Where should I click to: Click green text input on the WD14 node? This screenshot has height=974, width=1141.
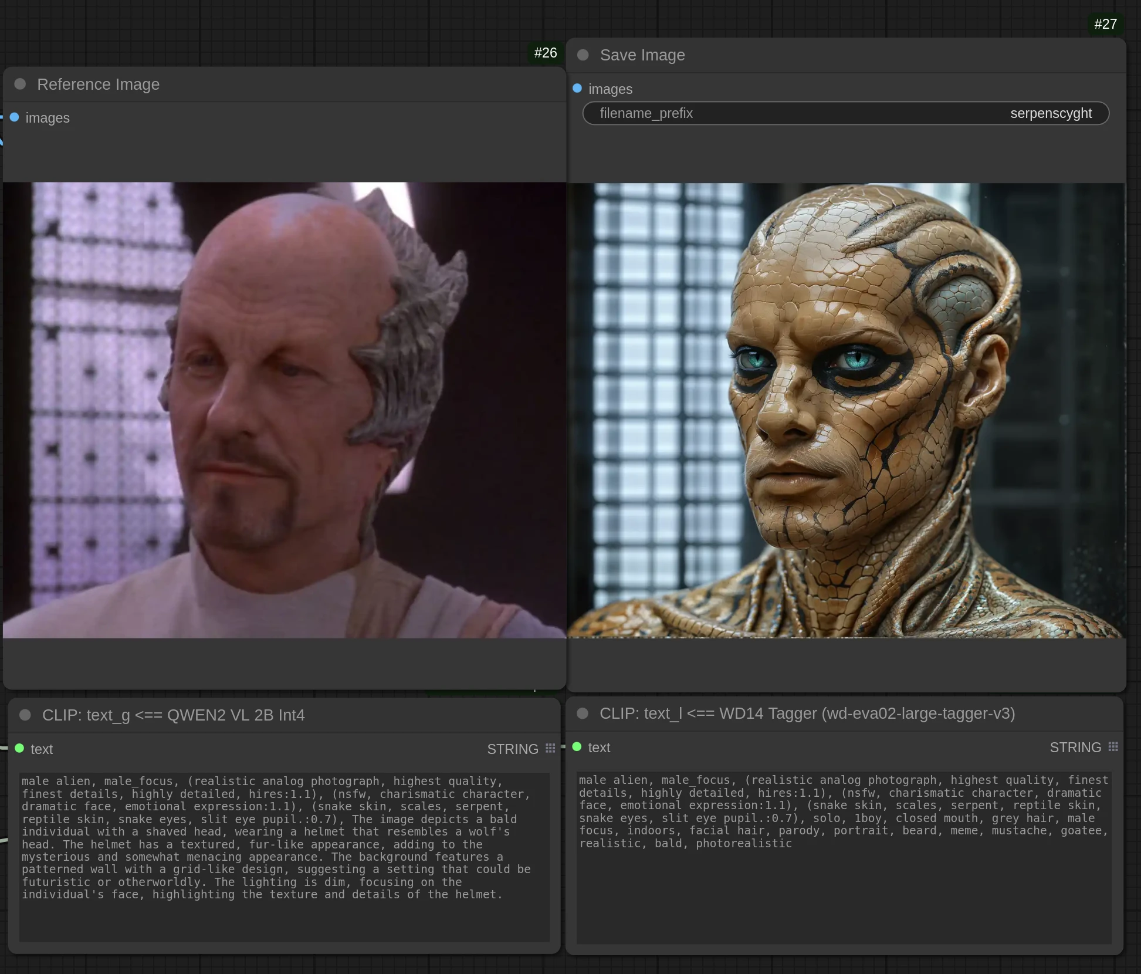pos(577,746)
